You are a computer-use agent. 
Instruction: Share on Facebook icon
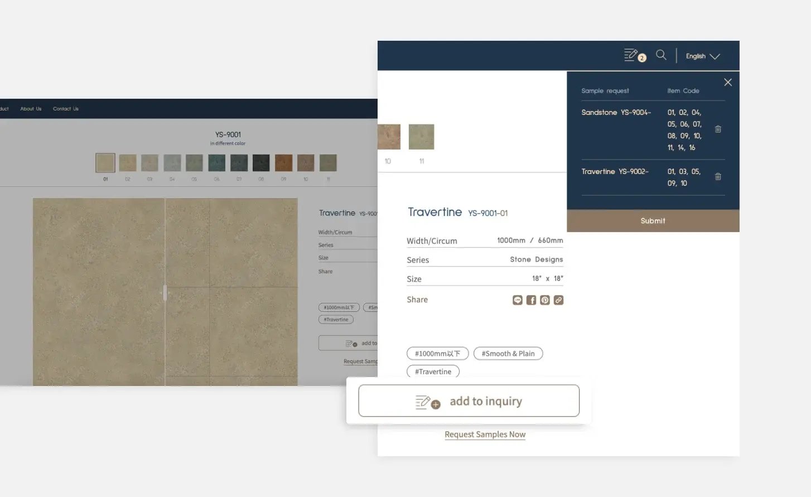pos(531,300)
